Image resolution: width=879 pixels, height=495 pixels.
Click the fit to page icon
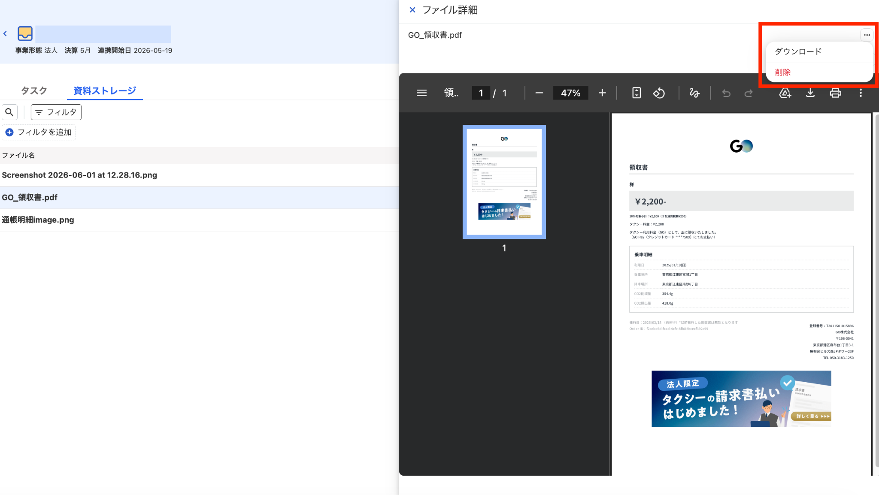pos(637,93)
